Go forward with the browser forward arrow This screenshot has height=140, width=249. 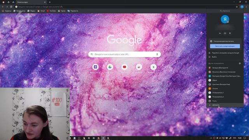click(7, 7)
